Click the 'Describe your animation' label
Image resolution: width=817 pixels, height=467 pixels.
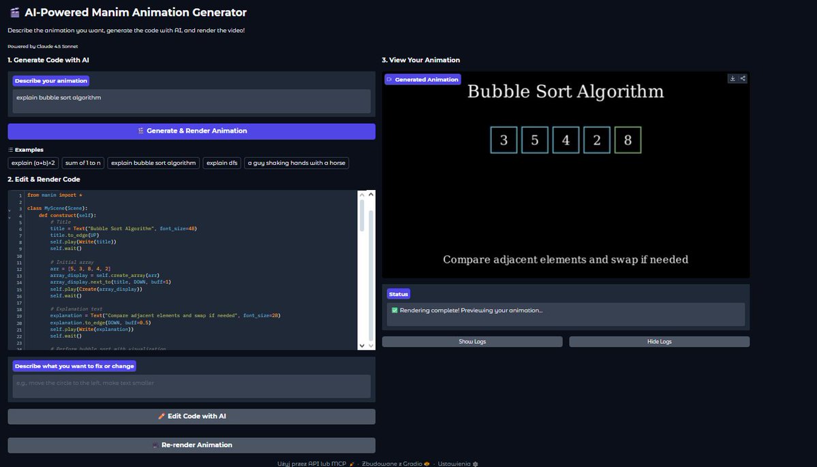51,81
